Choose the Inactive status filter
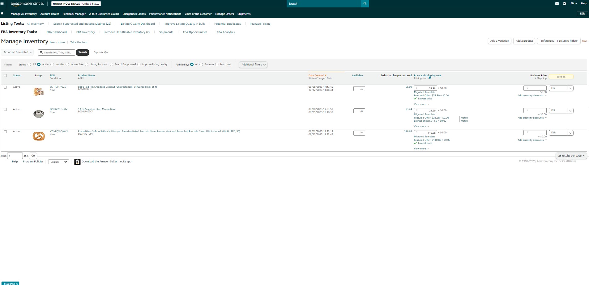Screen dimensions: 589x285 (52, 65)
